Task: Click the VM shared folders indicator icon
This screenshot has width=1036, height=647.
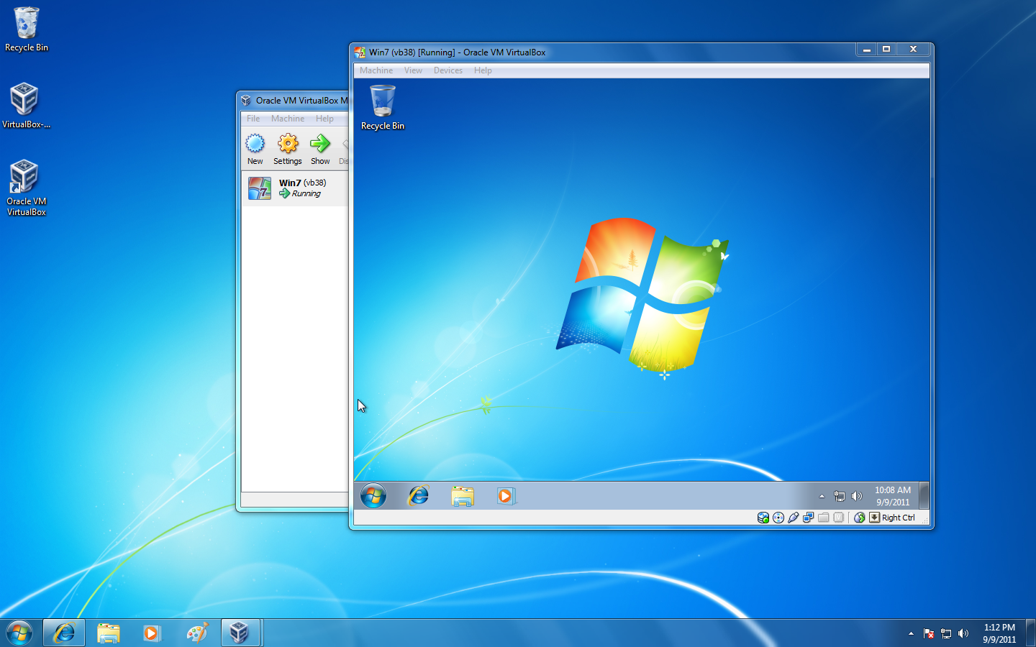Action: coord(824,518)
